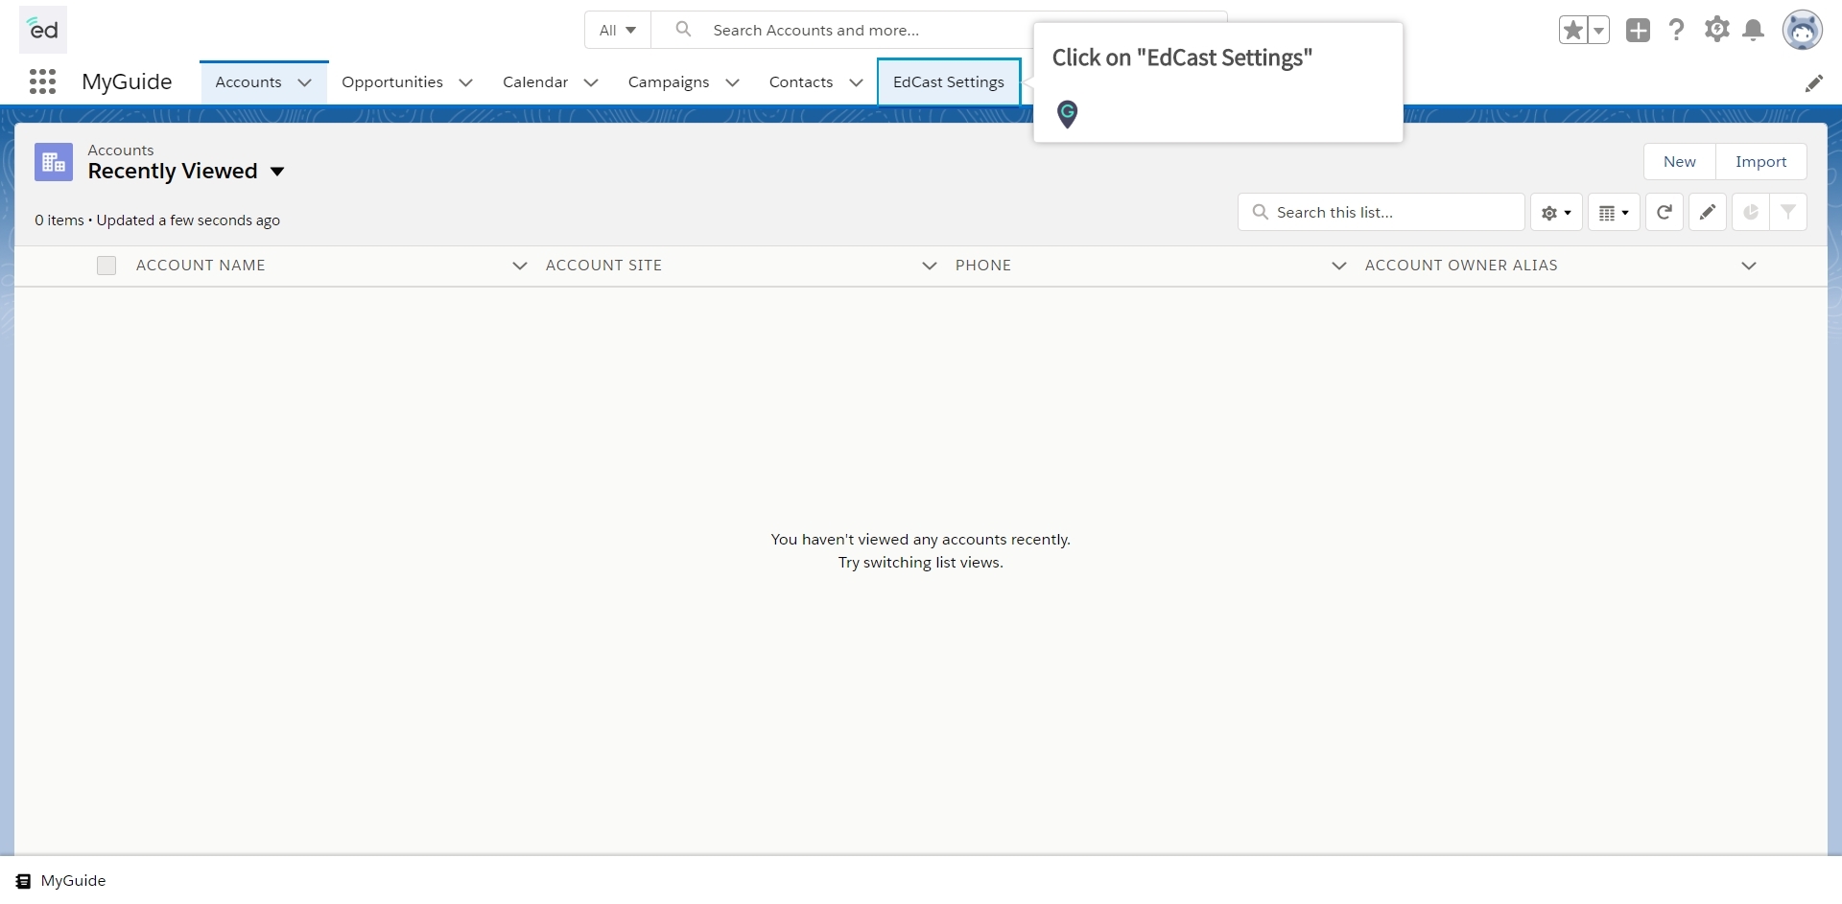Open List View Controls gear
This screenshot has width=1842, height=904.
point(1556,212)
